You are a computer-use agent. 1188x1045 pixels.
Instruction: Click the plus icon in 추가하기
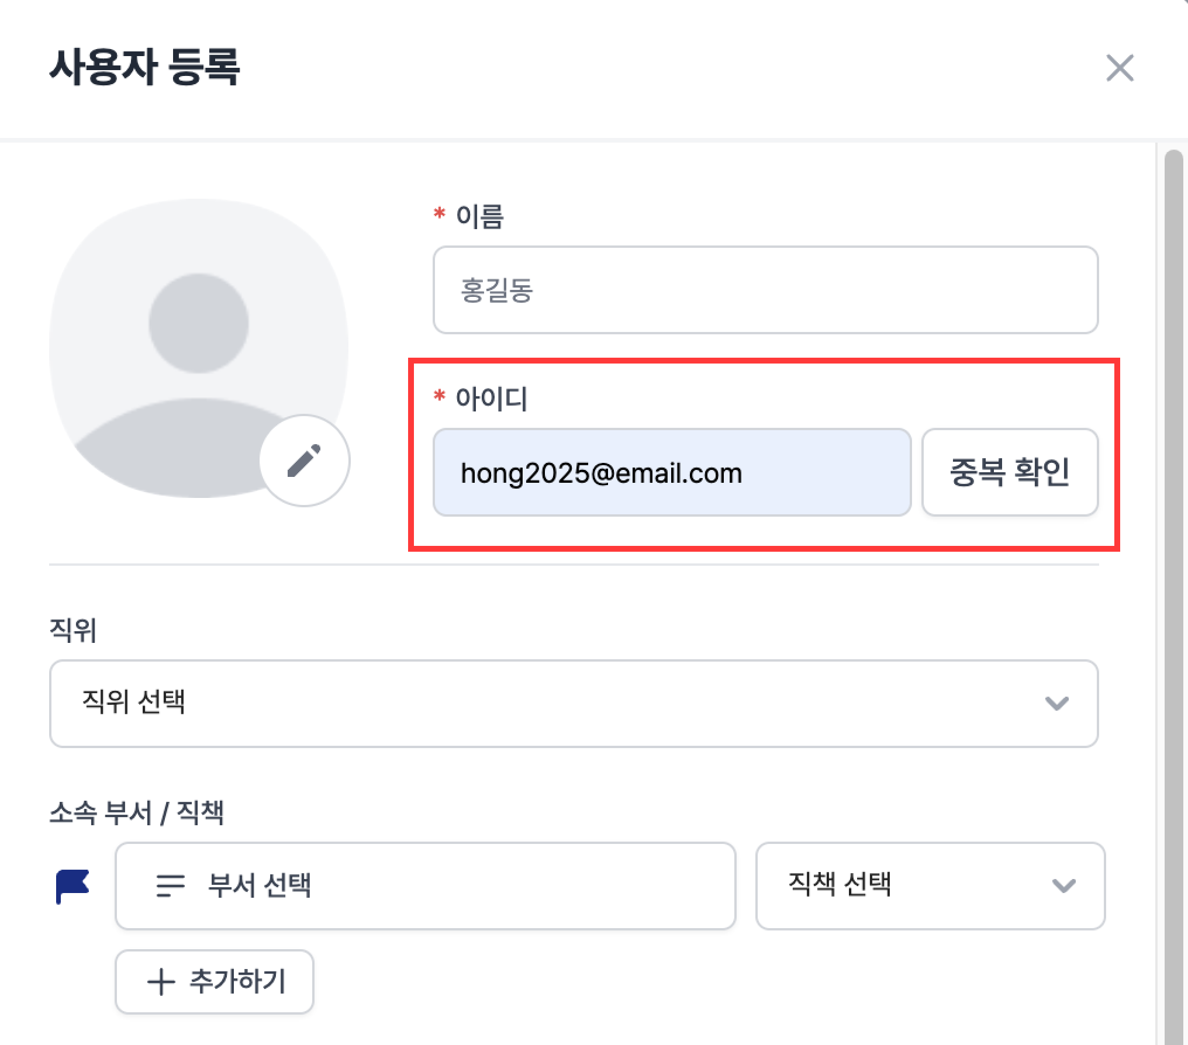pos(161,981)
